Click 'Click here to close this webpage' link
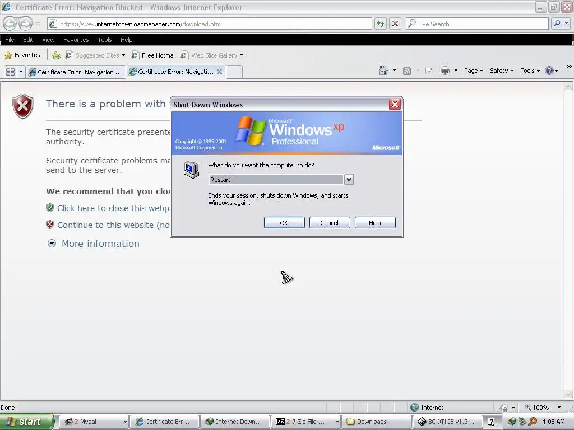 [113, 208]
